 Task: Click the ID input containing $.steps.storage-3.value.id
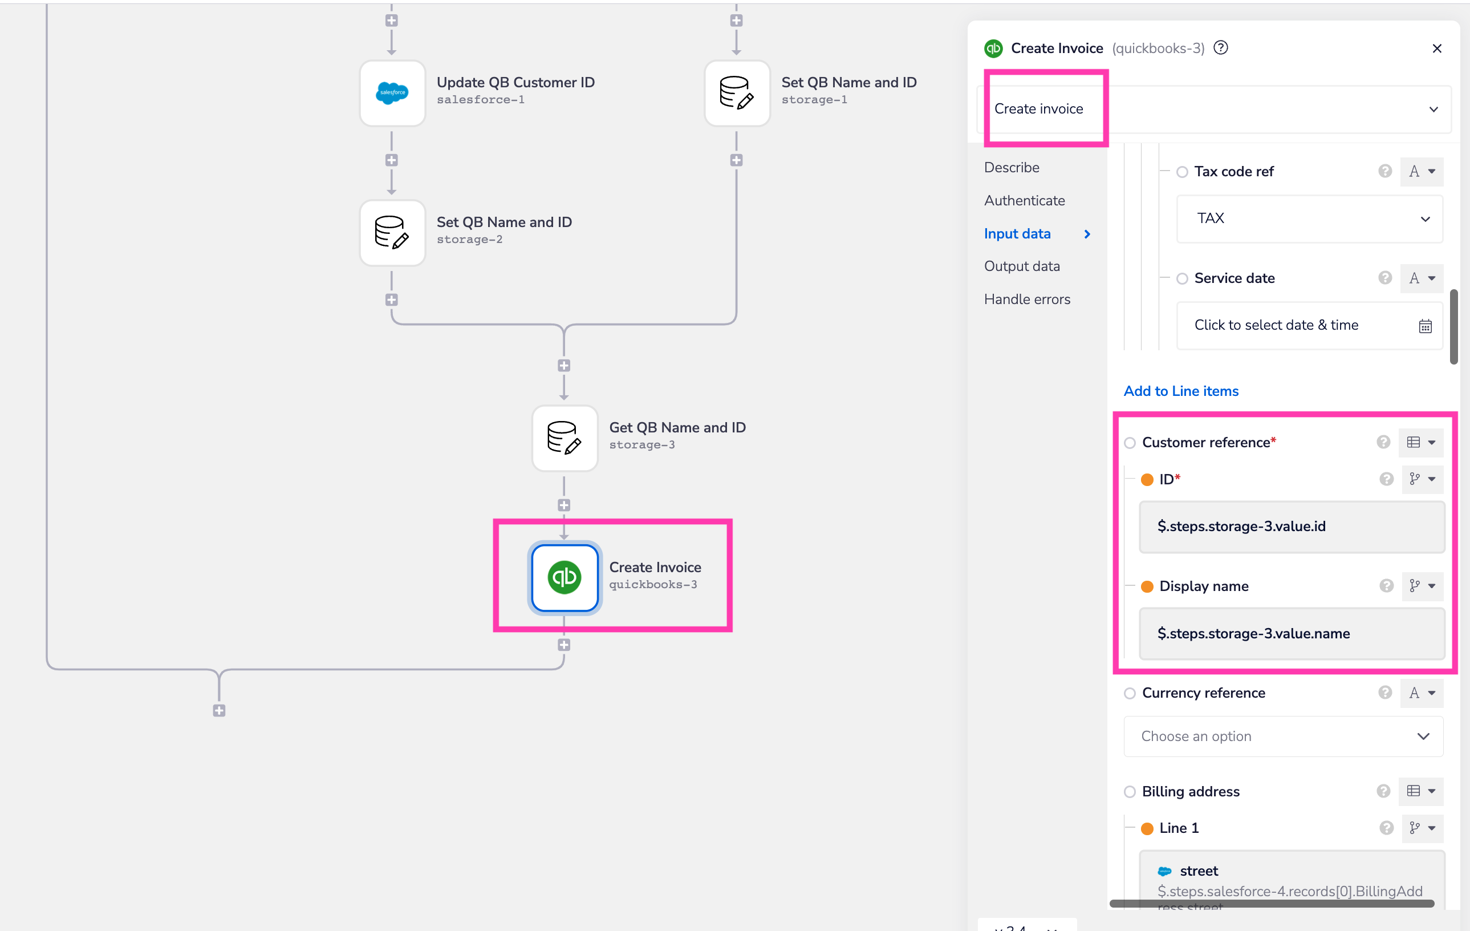pos(1290,526)
